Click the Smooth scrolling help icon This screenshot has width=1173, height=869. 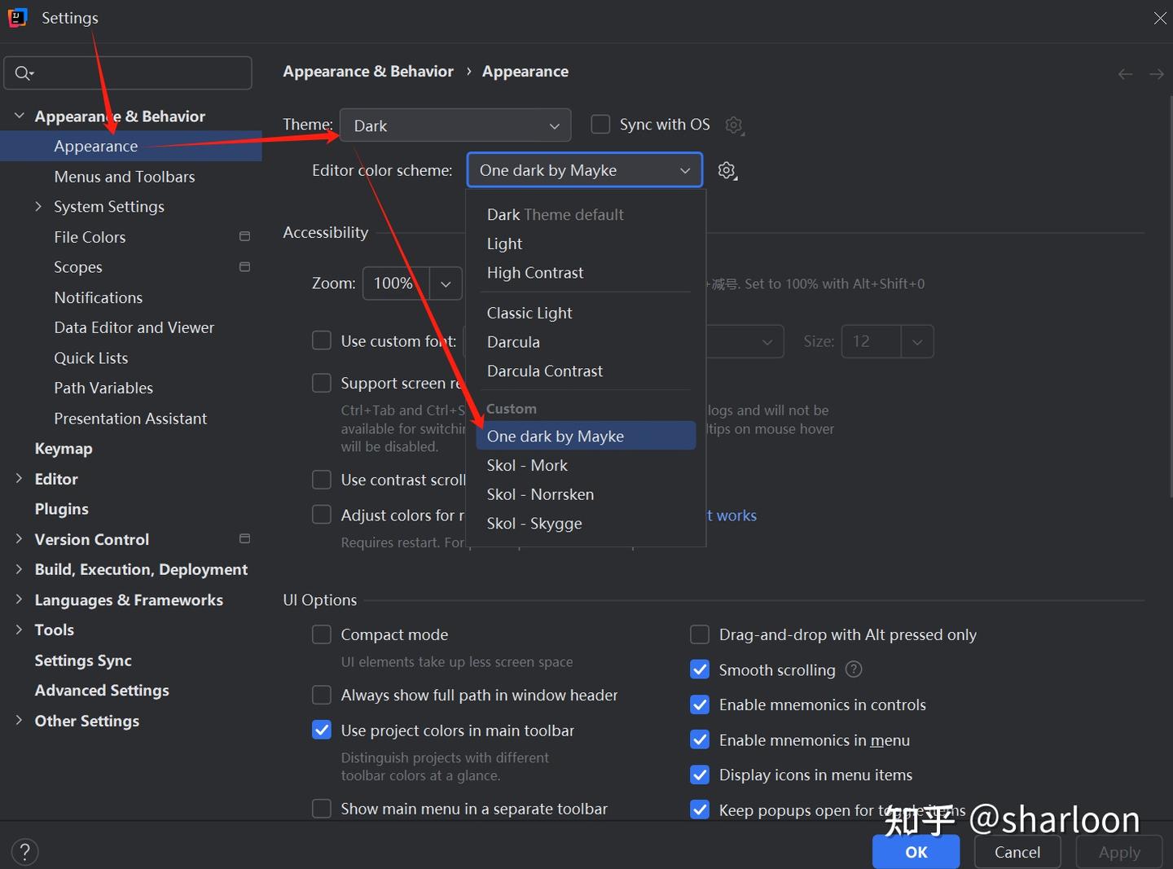pyautogui.click(x=854, y=669)
